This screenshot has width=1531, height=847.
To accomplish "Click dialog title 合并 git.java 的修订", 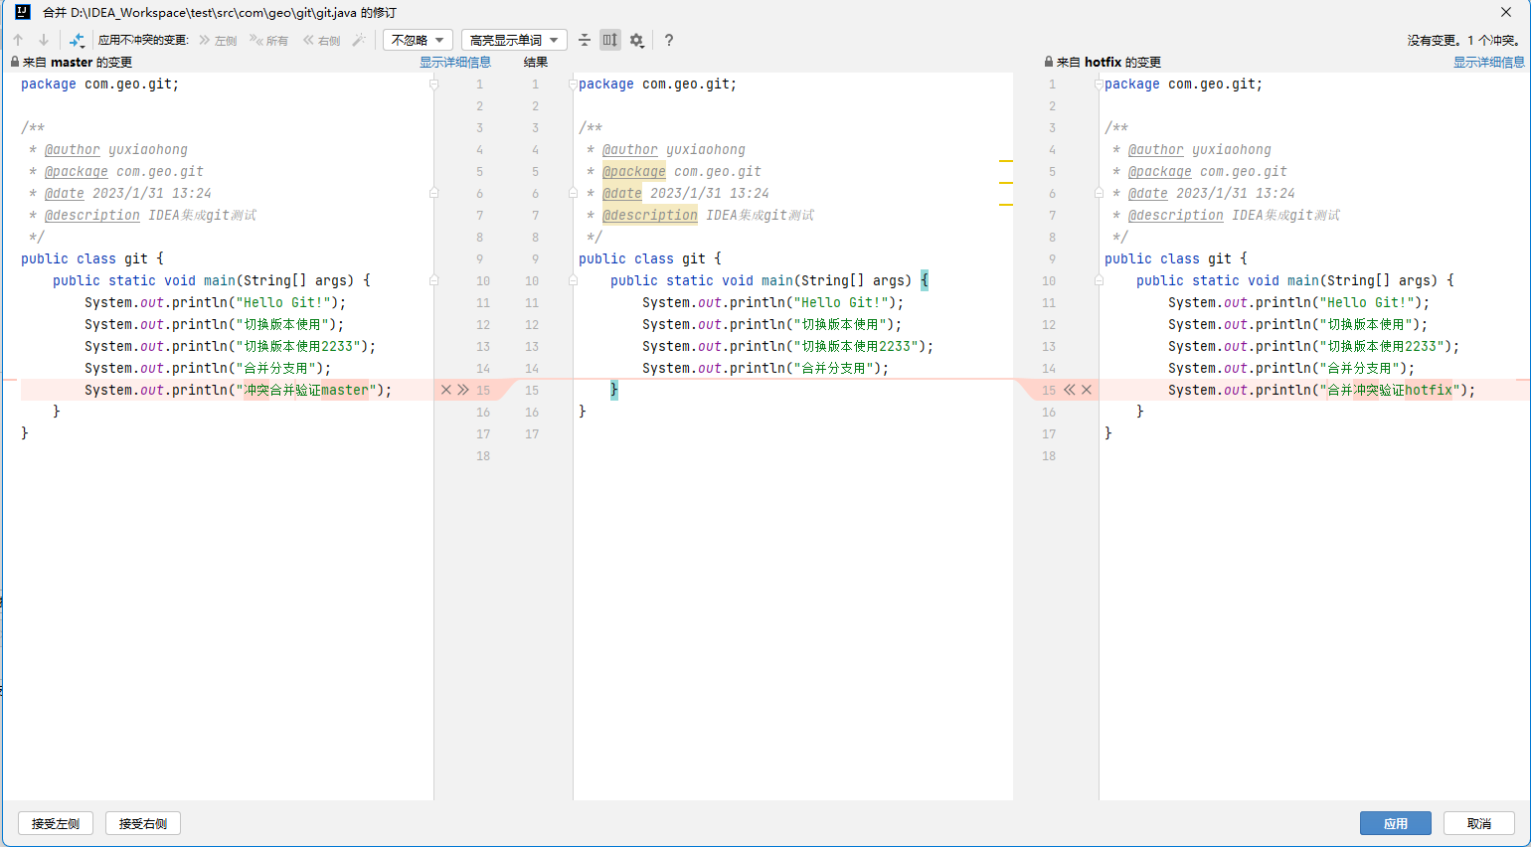I will coord(219,12).
